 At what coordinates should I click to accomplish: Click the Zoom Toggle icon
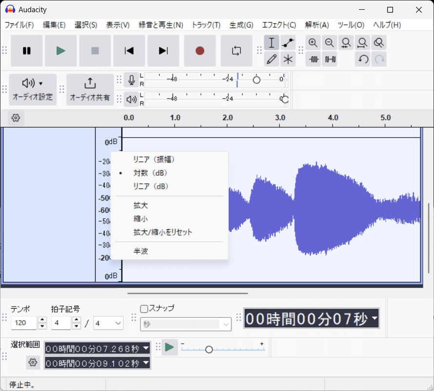378,42
